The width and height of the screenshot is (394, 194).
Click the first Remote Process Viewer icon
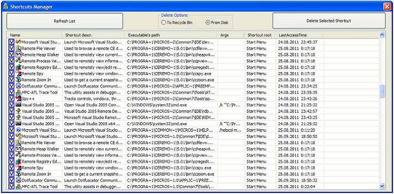[x=19, y=61]
